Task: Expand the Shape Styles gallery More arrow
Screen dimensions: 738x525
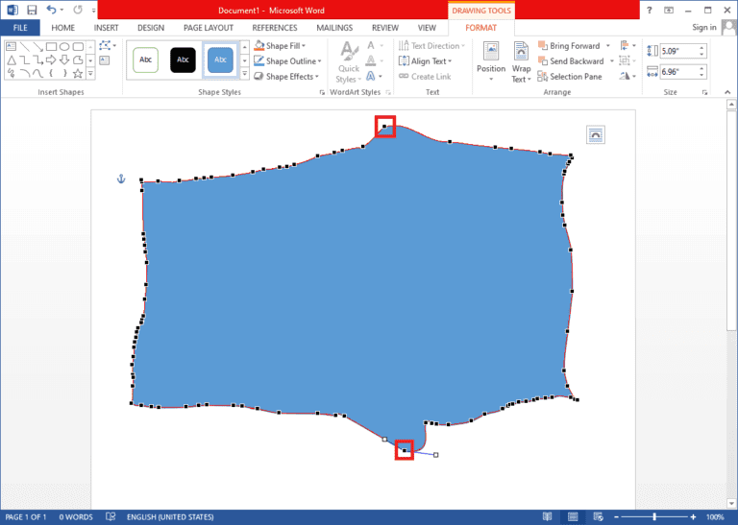Action: click(x=244, y=74)
